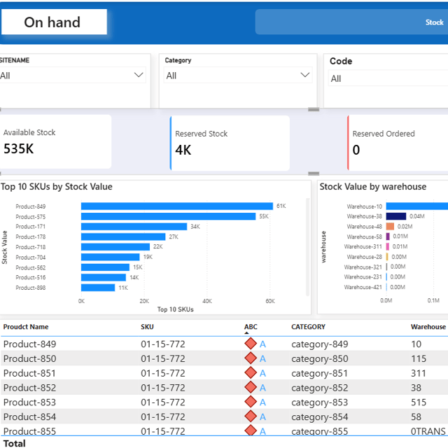Open the Stock navigation button

pyautogui.click(x=351, y=22)
